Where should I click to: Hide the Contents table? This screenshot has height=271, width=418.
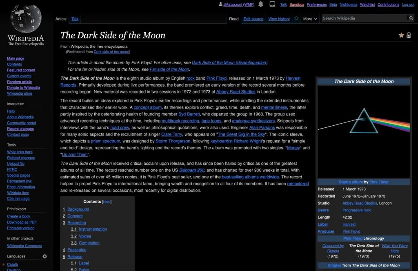coord(107,202)
